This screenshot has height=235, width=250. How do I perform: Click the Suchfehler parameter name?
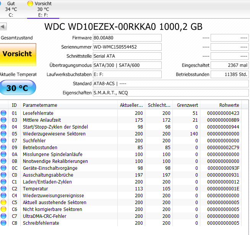tap(34, 140)
